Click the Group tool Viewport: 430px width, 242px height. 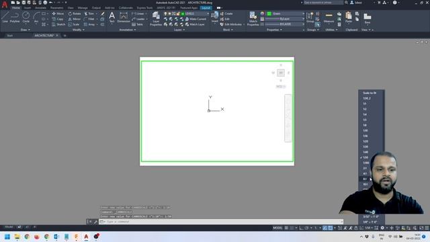(x=310, y=17)
